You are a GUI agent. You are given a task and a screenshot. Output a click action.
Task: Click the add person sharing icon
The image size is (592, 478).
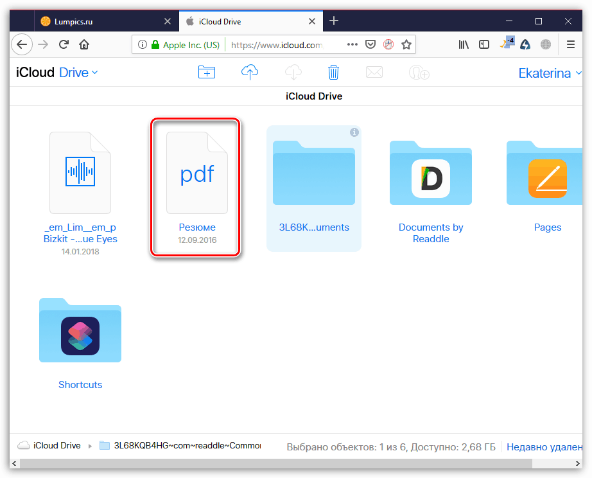[x=419, y=72]
